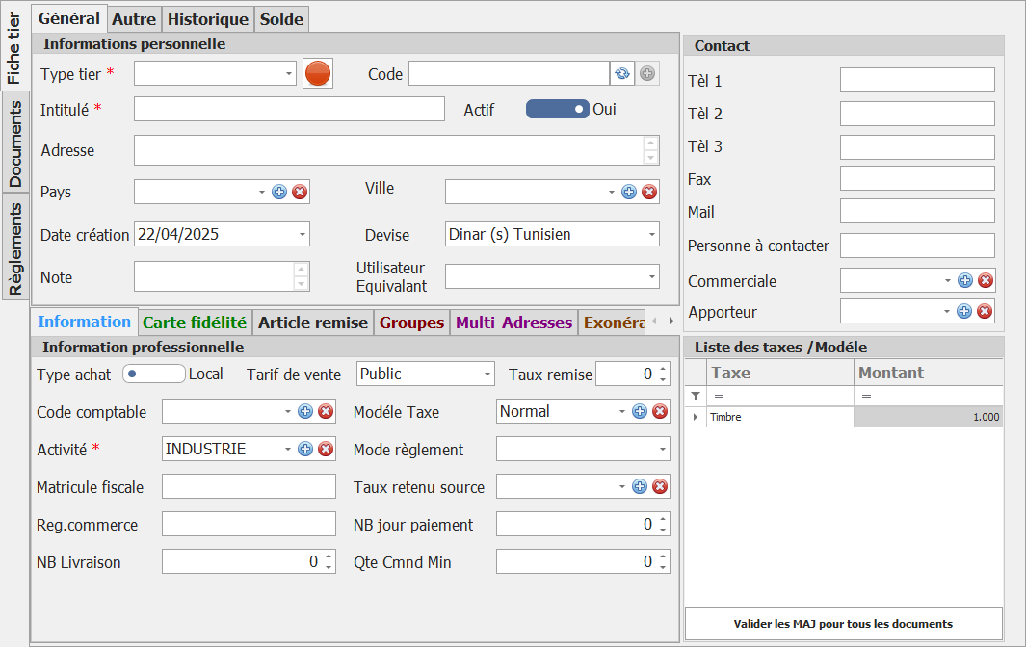Click the red delete icon next to Ville
Viewport: 1026px width, 647px height.
pos(649,192)
